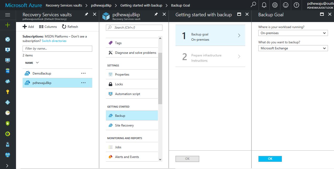
Task: Expand more services chevron at sidebar bottom
Action: (7, 166)
